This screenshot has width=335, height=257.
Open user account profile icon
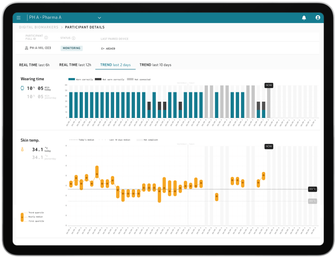[x=318, y=18]
